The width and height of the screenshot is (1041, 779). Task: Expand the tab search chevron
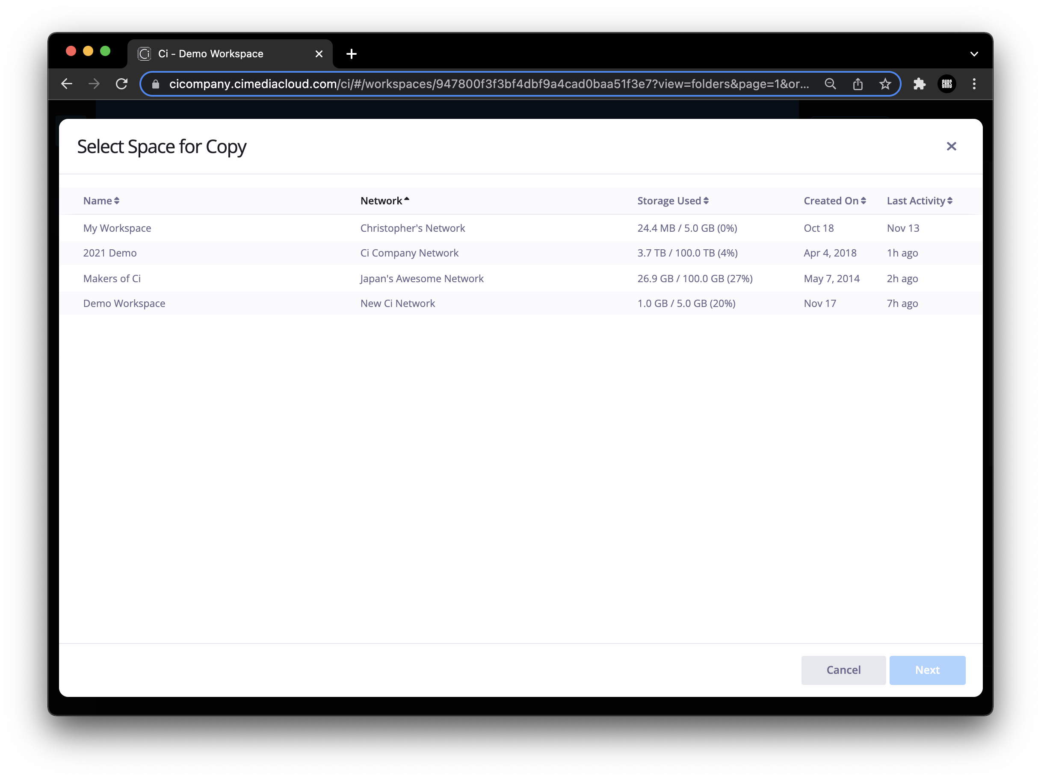[974, 53]
